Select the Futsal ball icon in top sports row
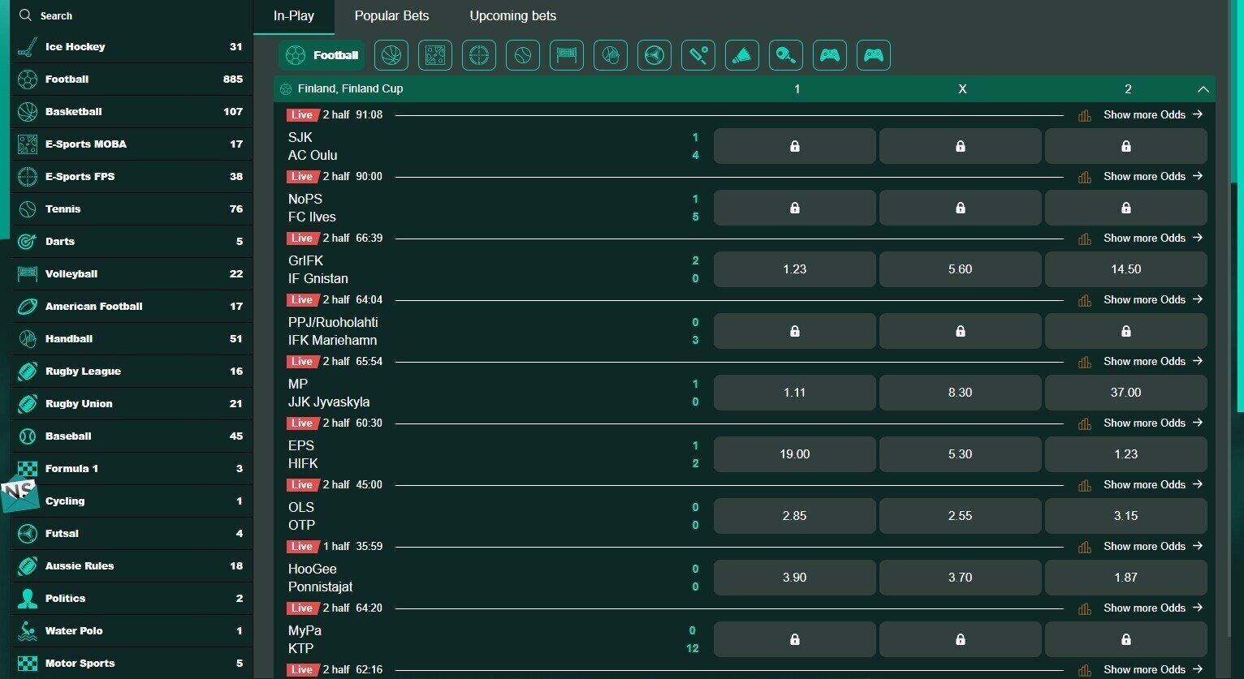 point(654,55)
